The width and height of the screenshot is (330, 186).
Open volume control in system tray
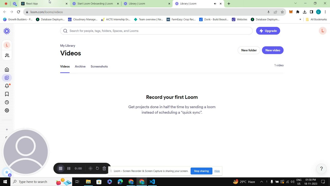click(292, 182)
